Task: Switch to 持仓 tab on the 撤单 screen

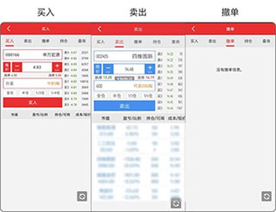Action: (x=248, y=41)
